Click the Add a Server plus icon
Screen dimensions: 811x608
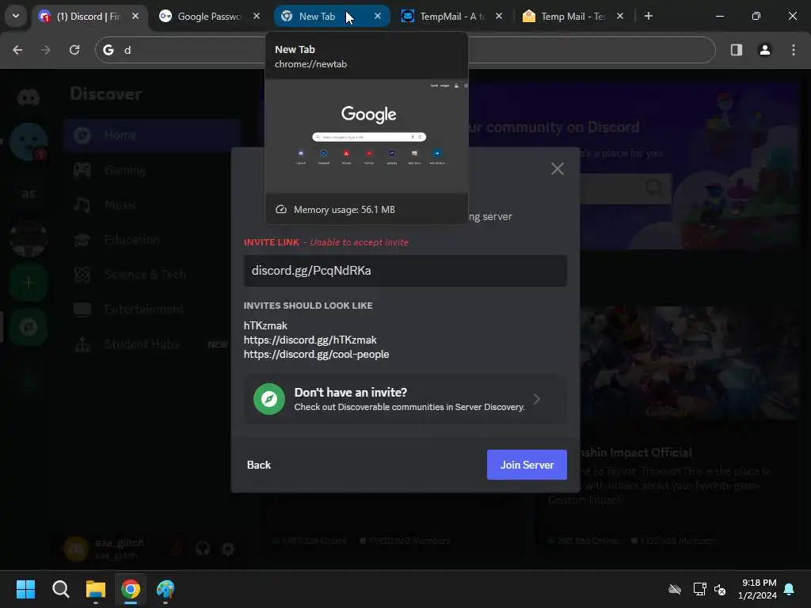coord(29,283)
